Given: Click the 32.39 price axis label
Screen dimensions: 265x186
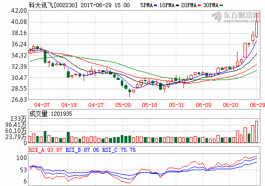Looking at the screenshot, I should (19, 67).
